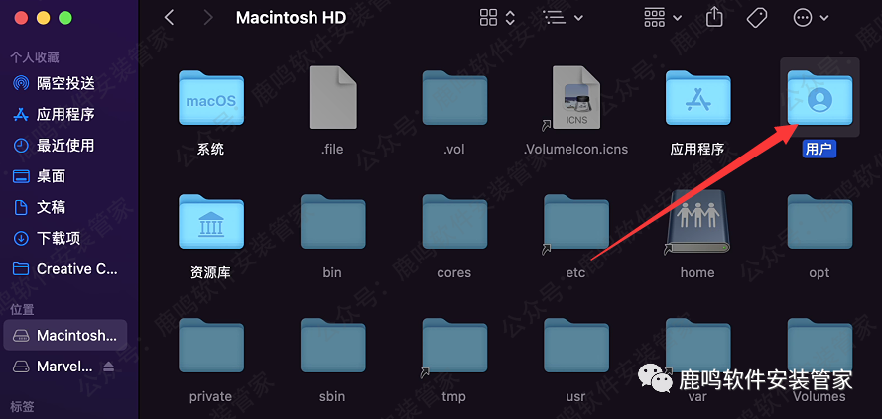Select 桌面 in the sidebar
The height and width of the screenshot is (419, 882).
(51, 176)
